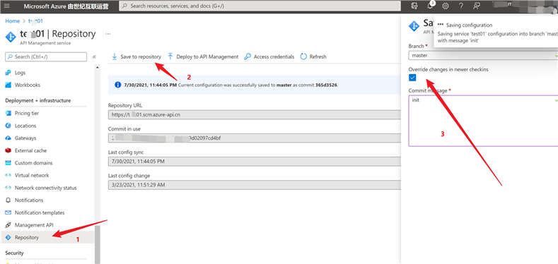Screen dimensions: 558x264
Task: Click the sidebar vertical scrollbar
Action: click(x=98, y=245)
